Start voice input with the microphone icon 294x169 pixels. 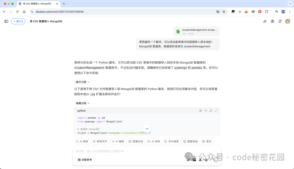pos(206,159)
